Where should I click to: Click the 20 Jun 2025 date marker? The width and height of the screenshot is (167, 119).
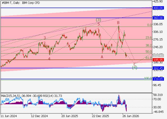pyautogui.click(x=70, y=116)
